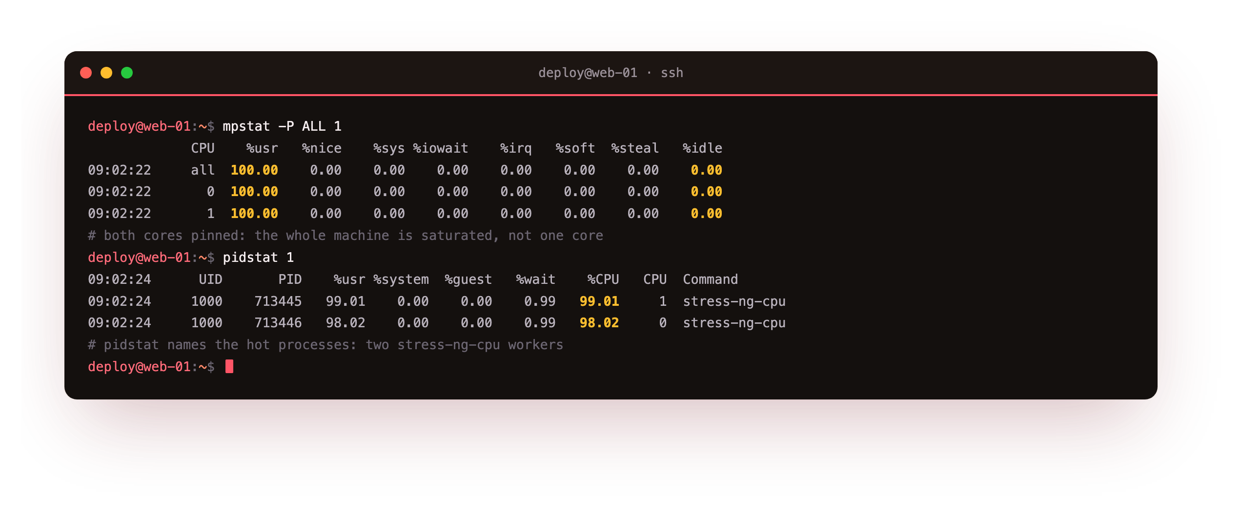
Task: Click the 09:02:22 timestamp in the 'all' row
Action: (120, 170)
